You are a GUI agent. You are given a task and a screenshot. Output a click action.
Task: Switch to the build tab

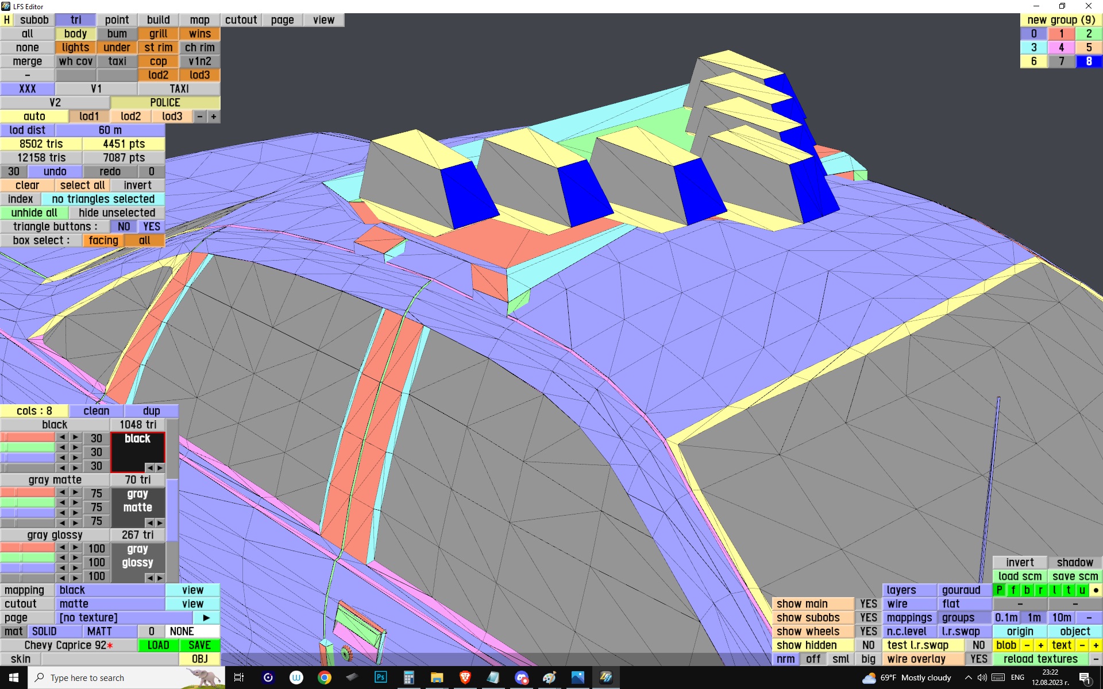pyautogui.click(x=158, y=20)
